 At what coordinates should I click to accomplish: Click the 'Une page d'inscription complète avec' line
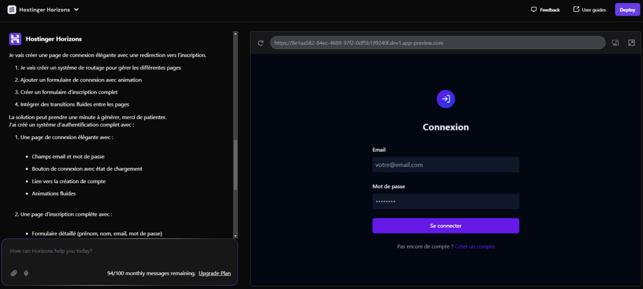coord(67,214)
